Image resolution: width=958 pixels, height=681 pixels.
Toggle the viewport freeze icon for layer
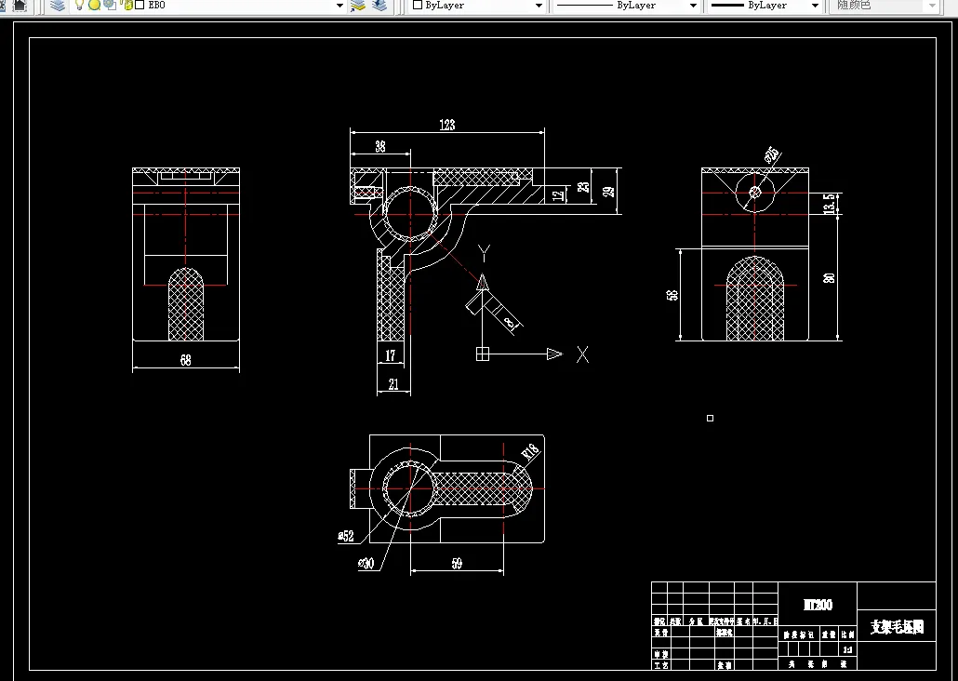110,6
